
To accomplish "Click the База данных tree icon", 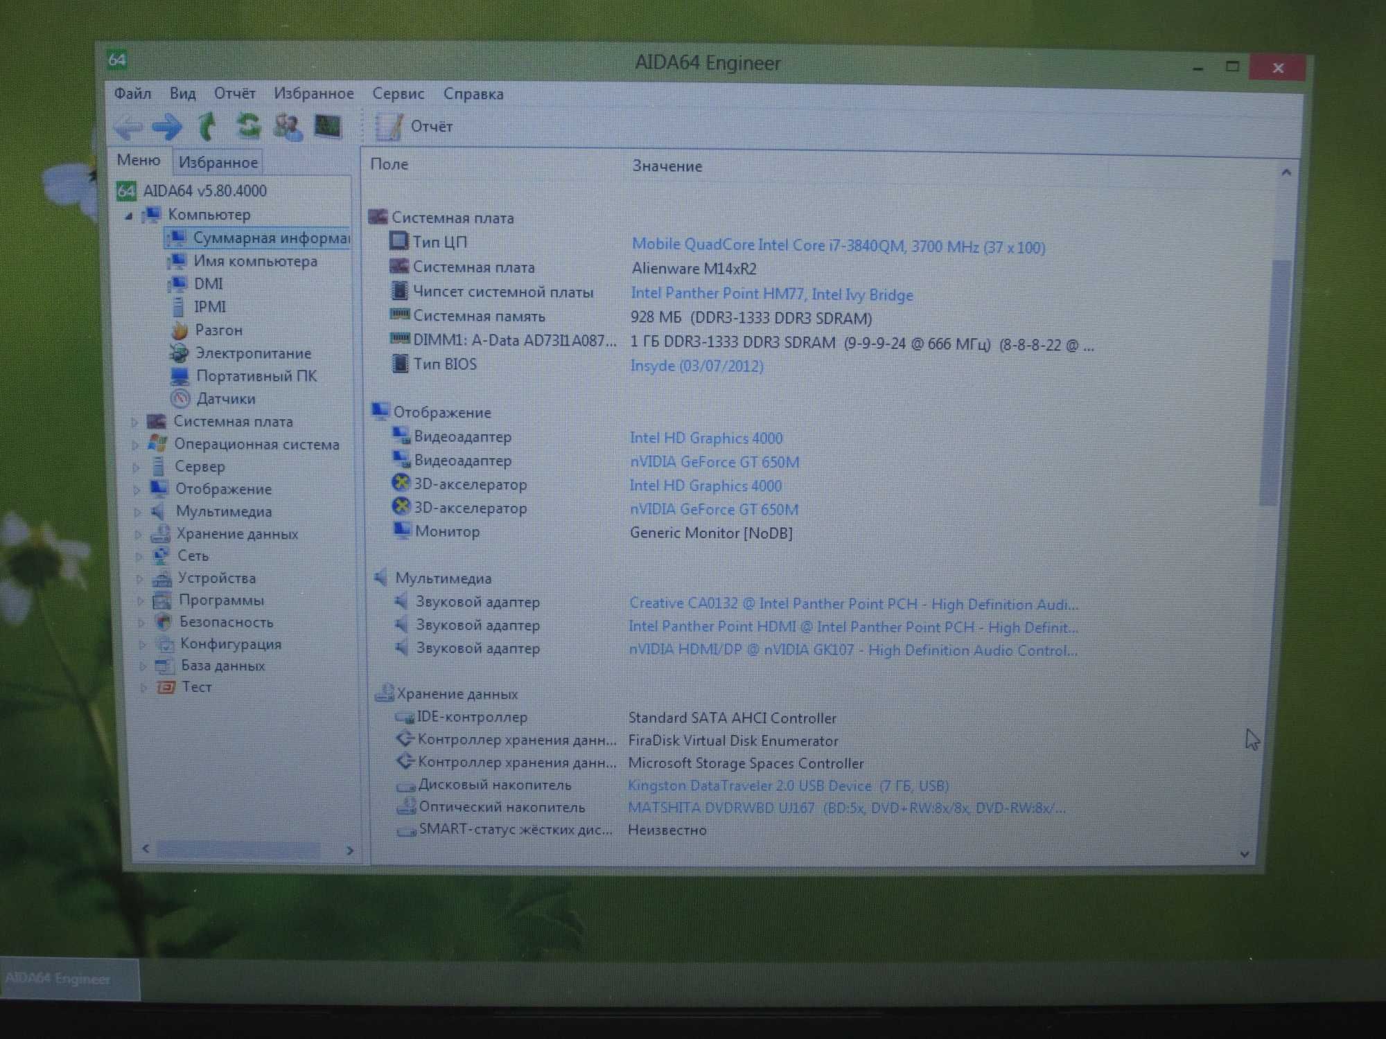I will point(165,666).
